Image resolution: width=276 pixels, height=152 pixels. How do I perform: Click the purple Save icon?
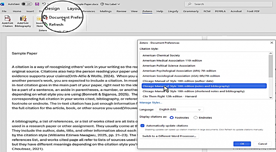(x=37, y=4)
